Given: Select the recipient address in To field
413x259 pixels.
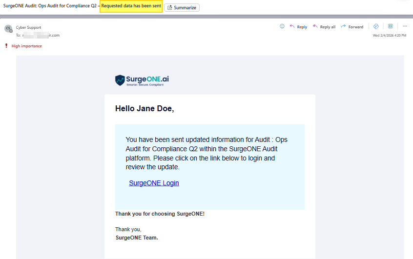Looking at the screenshot, I should point(41,35).
